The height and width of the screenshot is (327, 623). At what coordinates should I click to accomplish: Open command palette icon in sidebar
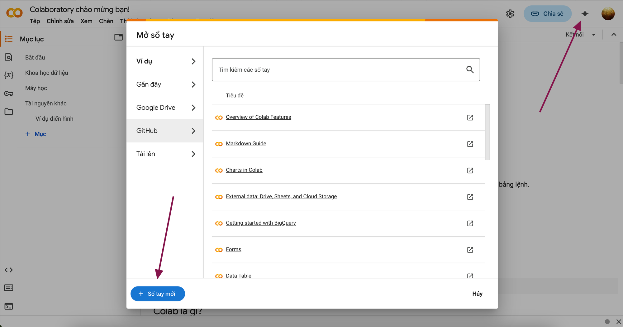coord(9,288)
